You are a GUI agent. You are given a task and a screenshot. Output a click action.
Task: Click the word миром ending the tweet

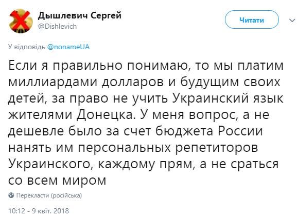click(x=84, y=181)
